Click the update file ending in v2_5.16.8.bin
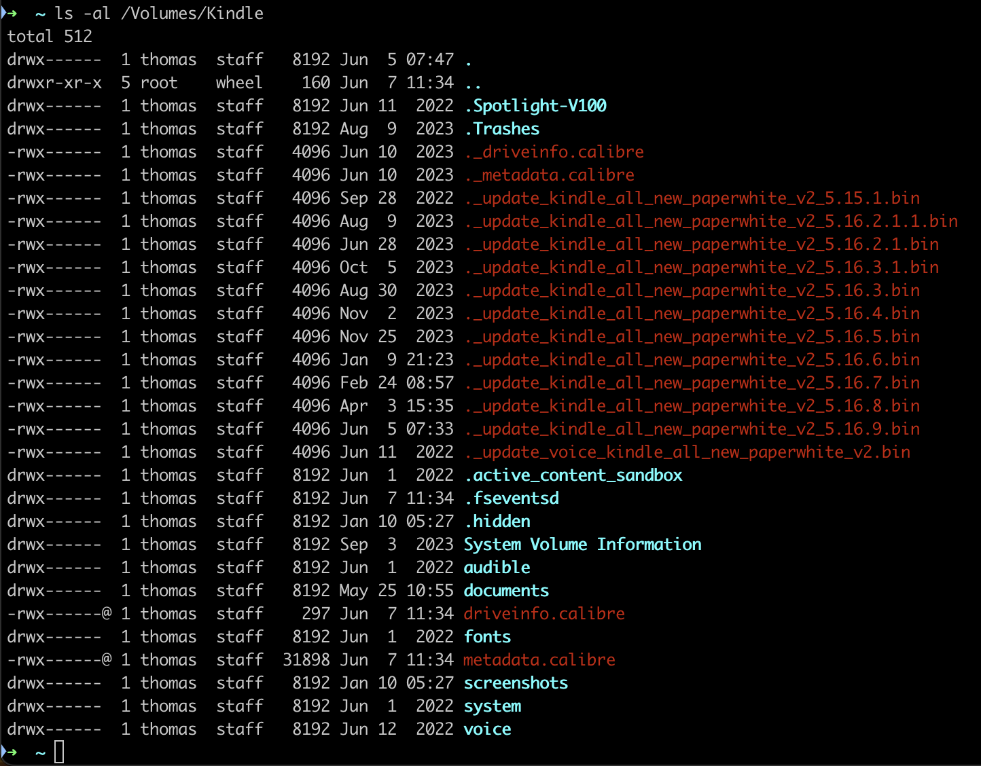Screen dimensions: 981x766 pos(692,406)
